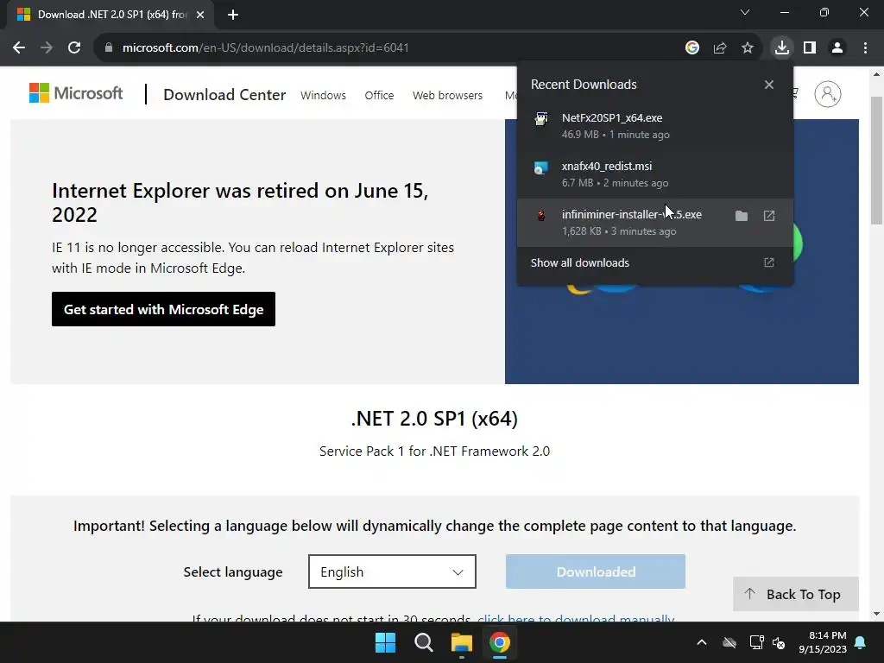Open the clock and date panel
This screenshot has width=884, height=663.
click(823, 642)
